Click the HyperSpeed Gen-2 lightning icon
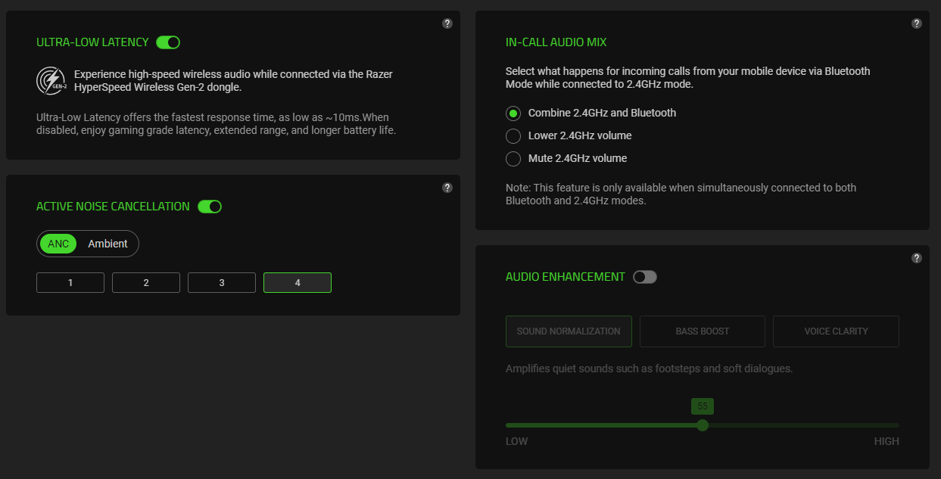The height and width of the screenshot is (479, 941). pyautogui.click(x=51, y=80)
